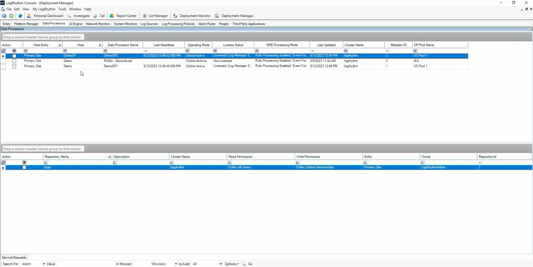
Task: Click the Go search button
Action: click(250, 264)
